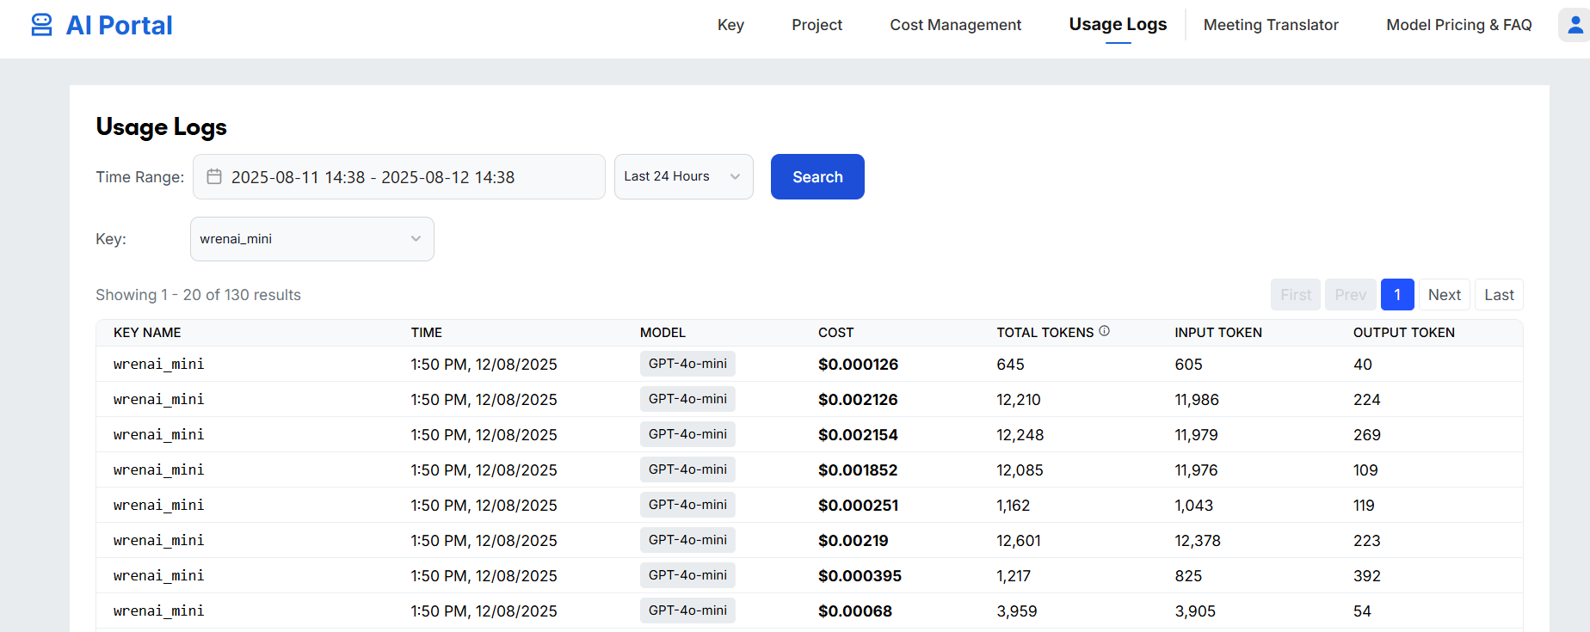Open Meeting Translator tab
The height and width of the screenshot is (632, 1590).
click(x=1271, y=25)
